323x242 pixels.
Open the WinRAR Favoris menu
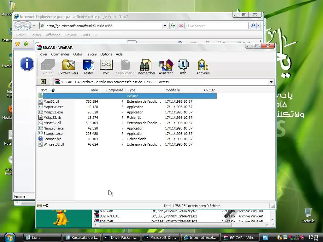[x=91, y=54]
